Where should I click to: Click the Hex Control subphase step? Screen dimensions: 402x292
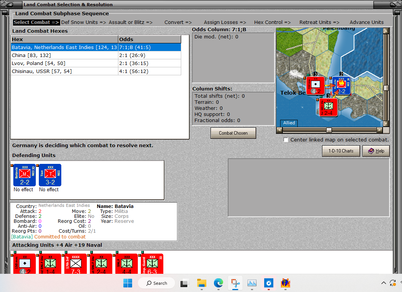(272, 22)
